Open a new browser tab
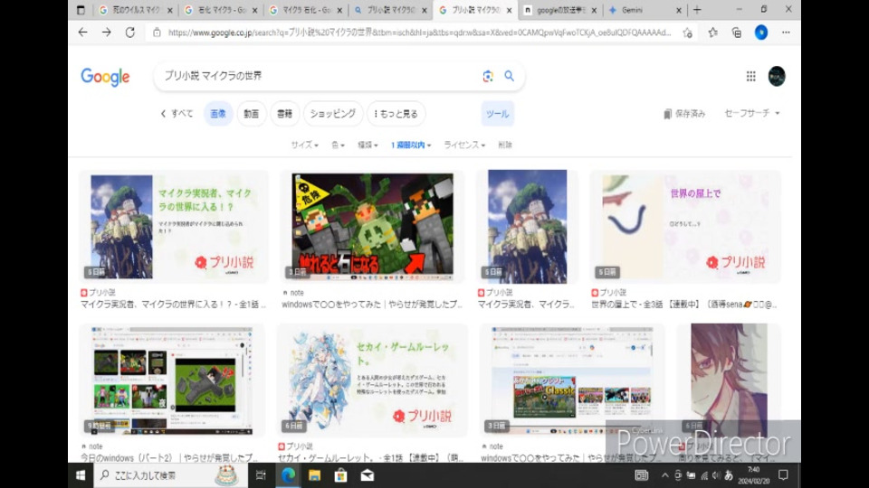Image resolution: width=869 pixels, height=488 pixels. point(697,10)
